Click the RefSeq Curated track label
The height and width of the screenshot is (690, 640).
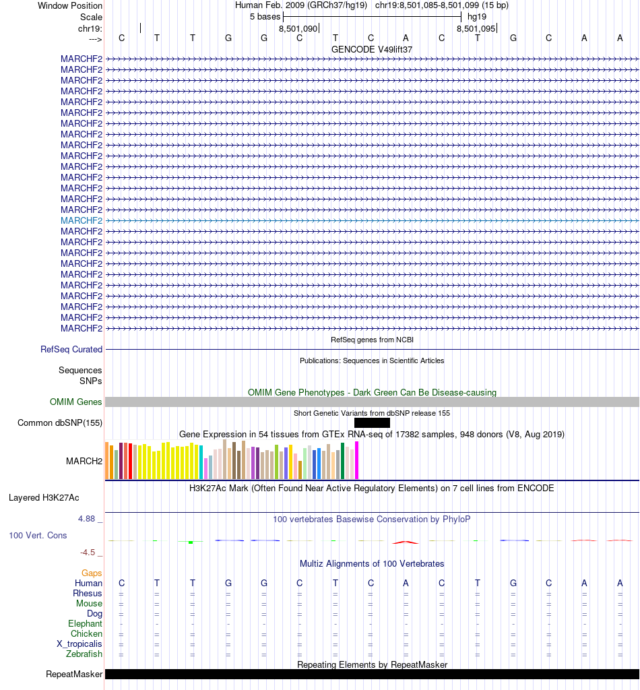71,350
